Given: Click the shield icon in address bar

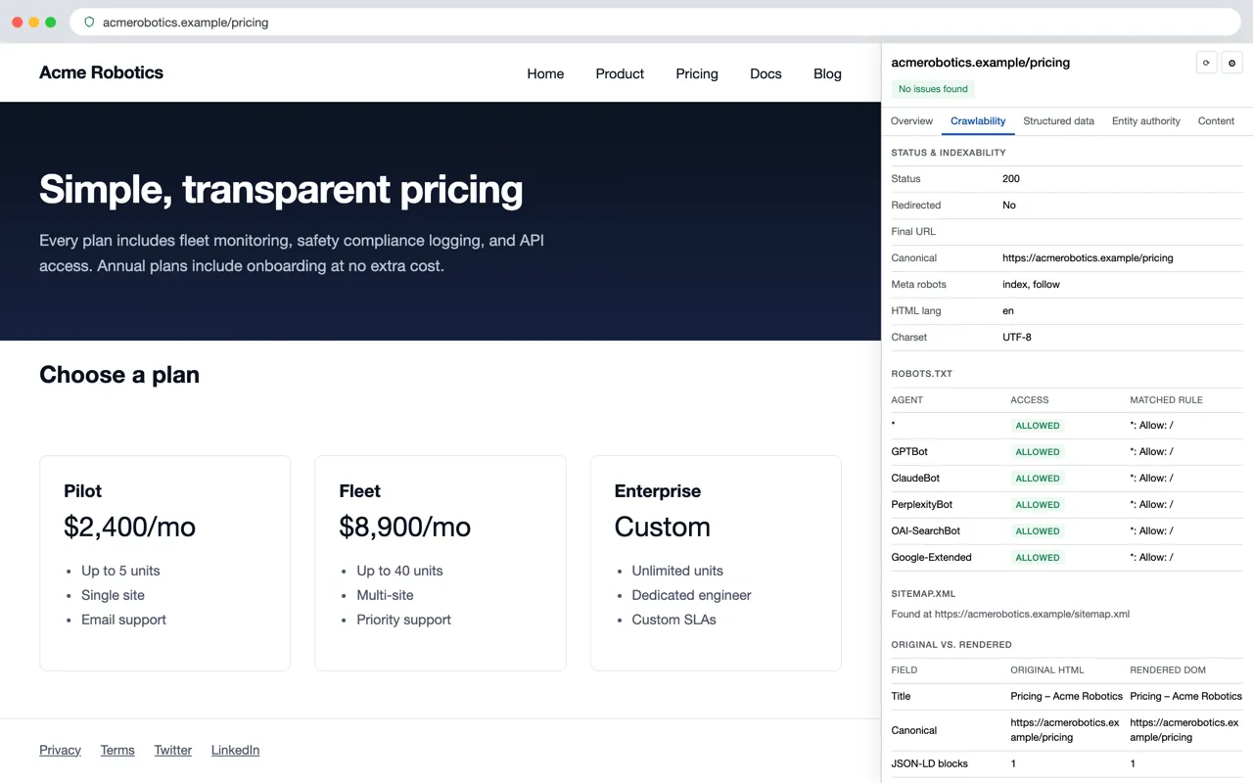Looking at the screenshot, I should click(89, 22).
